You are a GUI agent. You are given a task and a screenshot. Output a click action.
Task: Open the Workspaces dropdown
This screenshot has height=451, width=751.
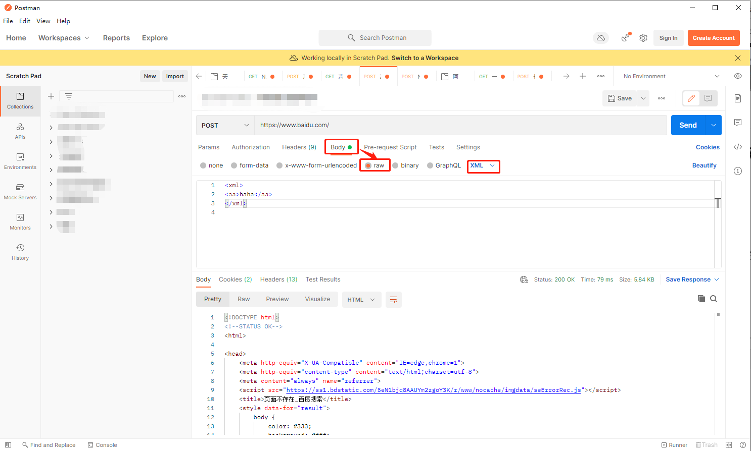tap(64, 38)
